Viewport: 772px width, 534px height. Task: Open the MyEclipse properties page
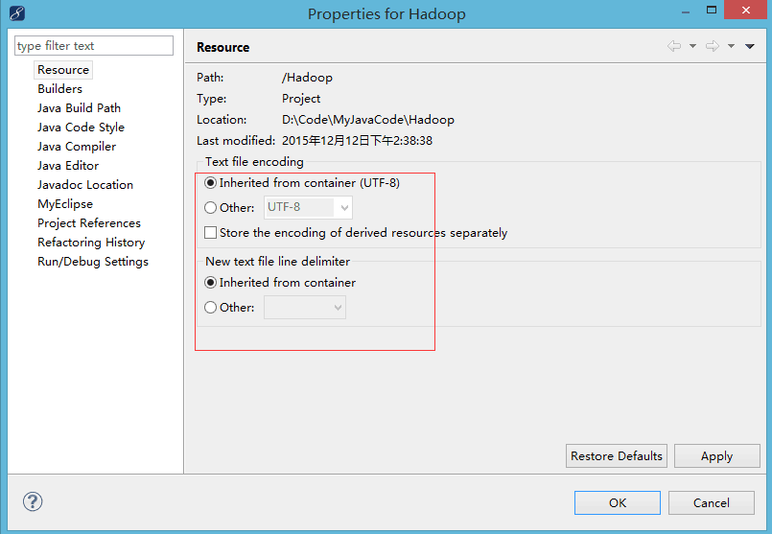(65, 204)
